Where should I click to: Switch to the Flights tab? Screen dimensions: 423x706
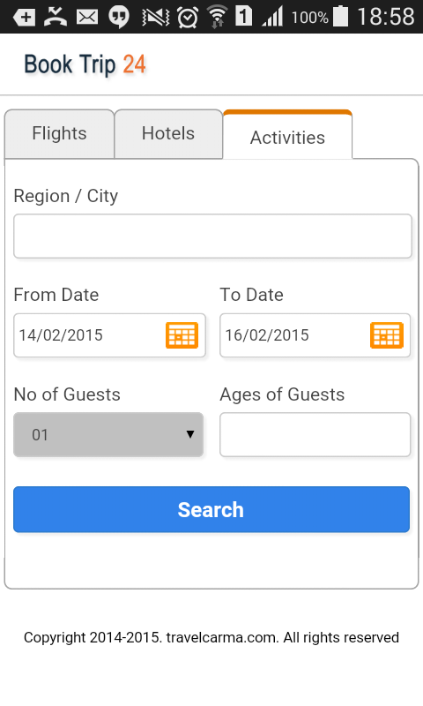(59, 134)
